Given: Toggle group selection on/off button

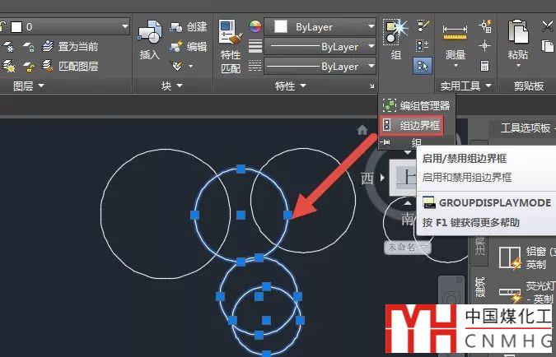Looking at the screenshot, I should pyautogui.click(x=423, y=65).
